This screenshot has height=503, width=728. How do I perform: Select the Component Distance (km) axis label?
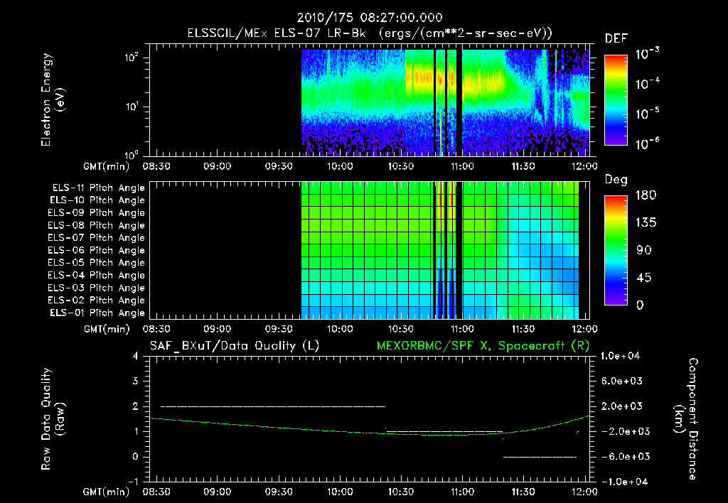tap(686, 419)
